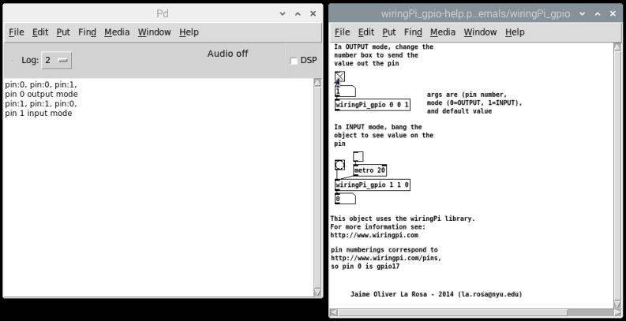Toggle the empty box above metro 20
Viewport: 626px width, 321px height.
358,156
